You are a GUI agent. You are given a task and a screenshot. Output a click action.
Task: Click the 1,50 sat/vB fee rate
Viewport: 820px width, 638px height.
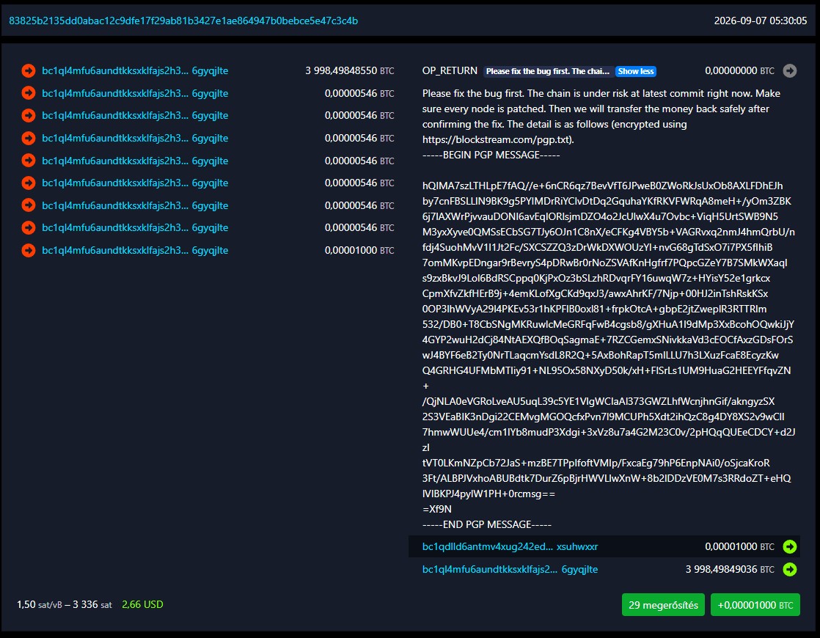[x=39, y=604]
